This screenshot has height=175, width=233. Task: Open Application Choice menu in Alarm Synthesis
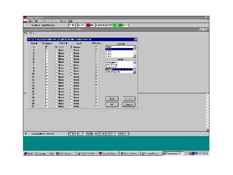[49, 21]
